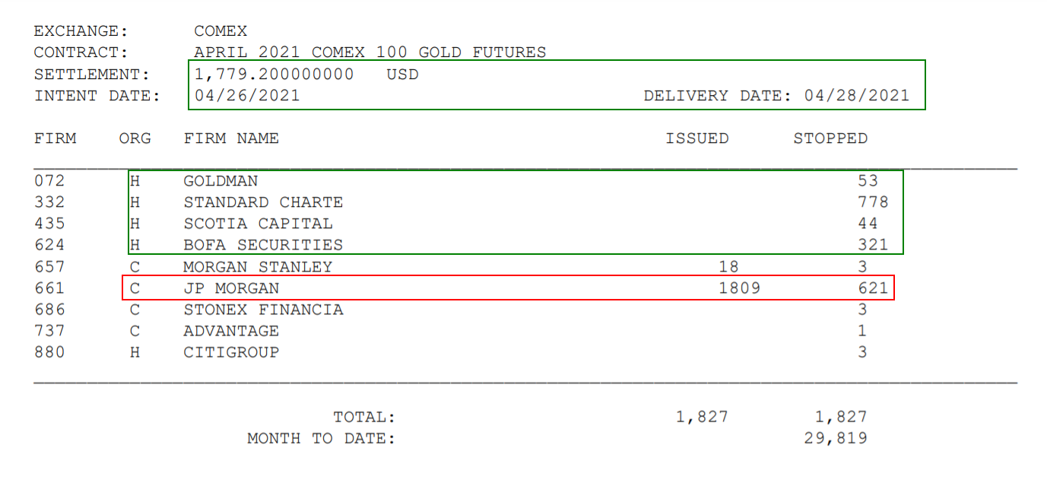Viewport: 1047px width, 499px height.
Task: Select Standard Charte stopped value 778
Action: (873, 202)
